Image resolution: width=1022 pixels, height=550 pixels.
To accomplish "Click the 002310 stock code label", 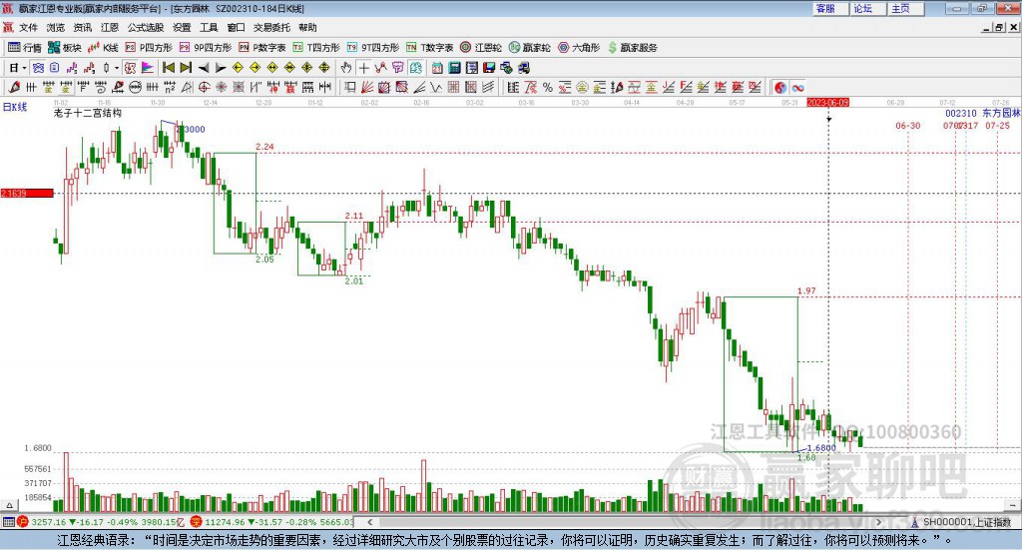I will coord(961,113).
